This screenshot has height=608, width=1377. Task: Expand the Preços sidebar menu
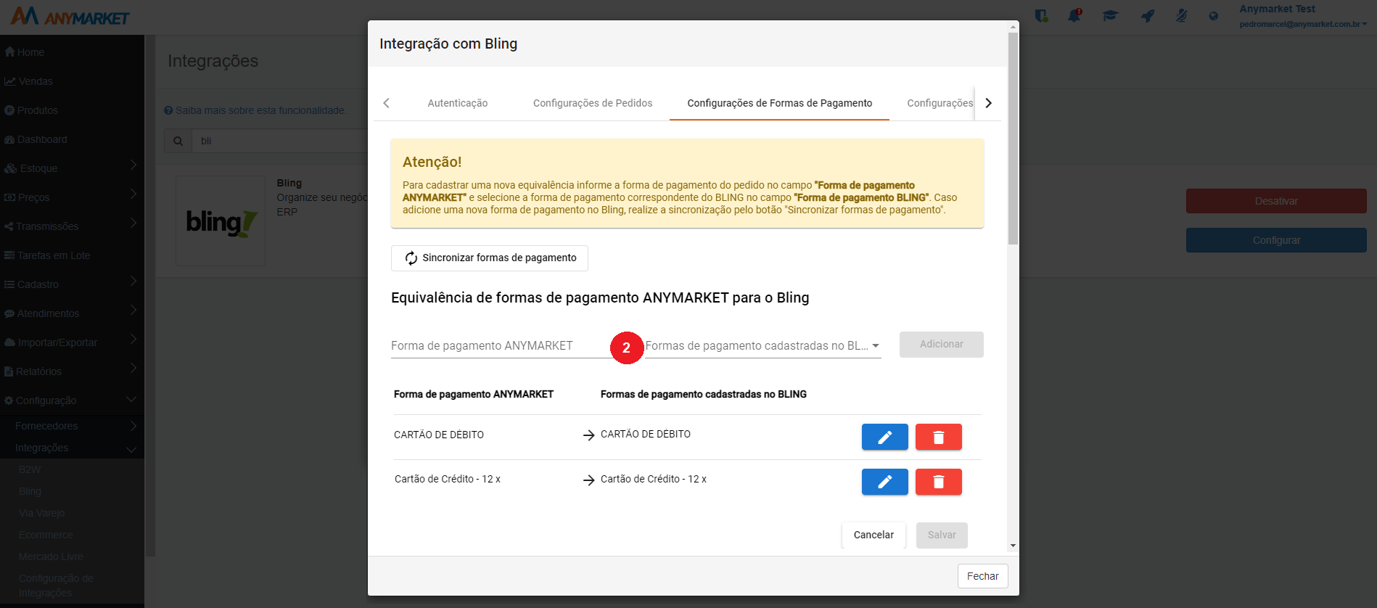click(72, 197)
